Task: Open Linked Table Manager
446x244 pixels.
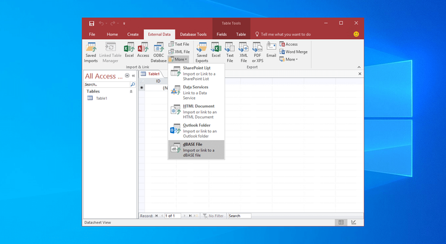Action: click(x=111, y=52)
